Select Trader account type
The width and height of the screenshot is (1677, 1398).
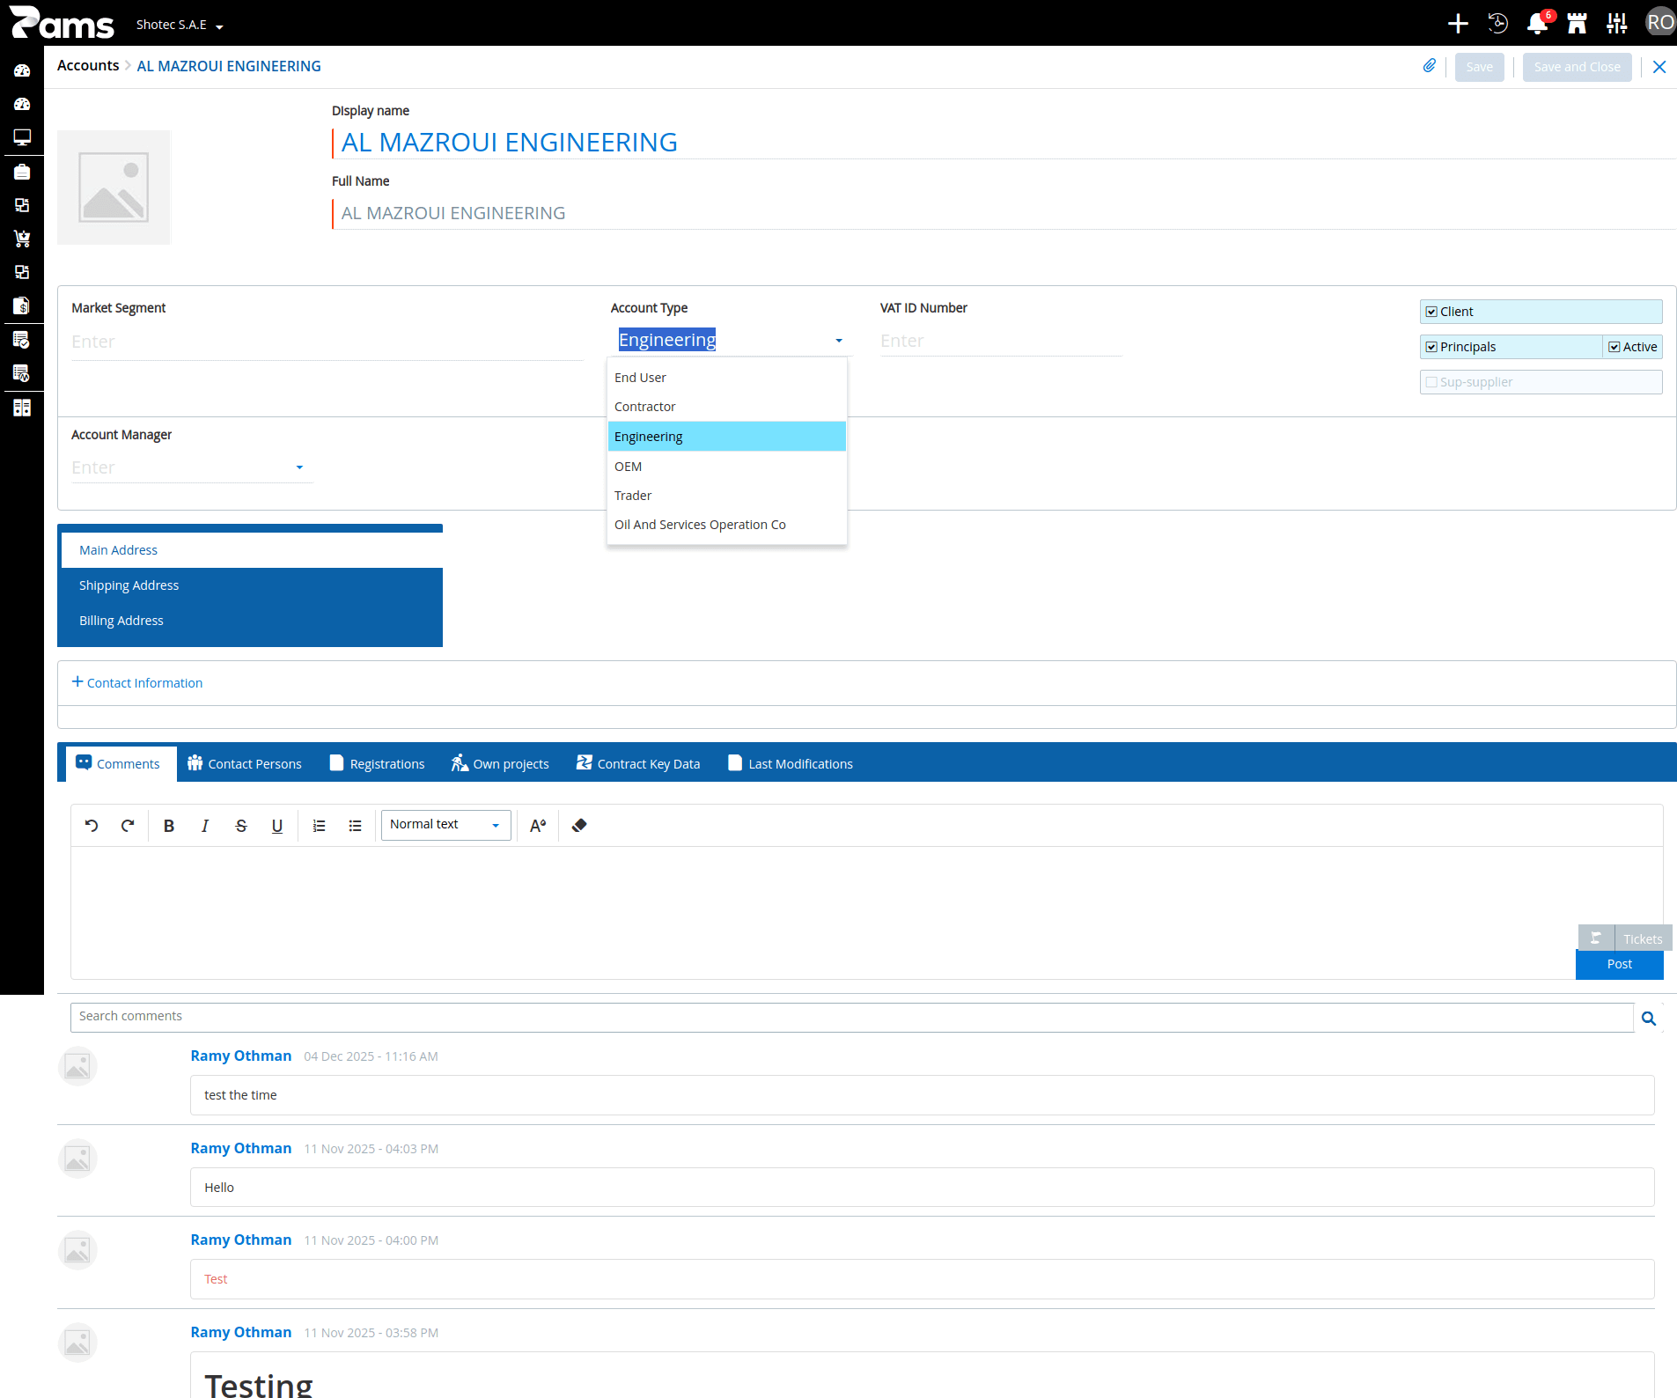click(727, 496)
